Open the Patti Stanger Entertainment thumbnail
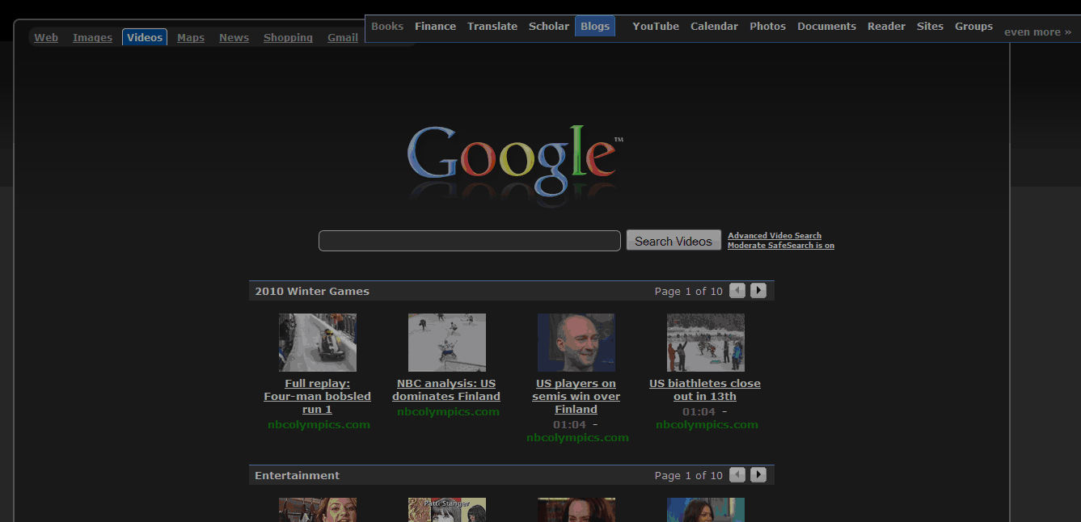 (447, 510)
